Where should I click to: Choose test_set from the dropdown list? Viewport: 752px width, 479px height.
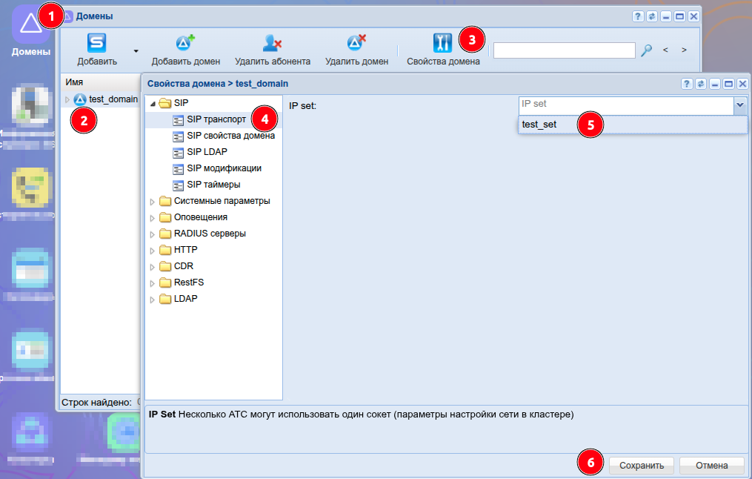632,125
